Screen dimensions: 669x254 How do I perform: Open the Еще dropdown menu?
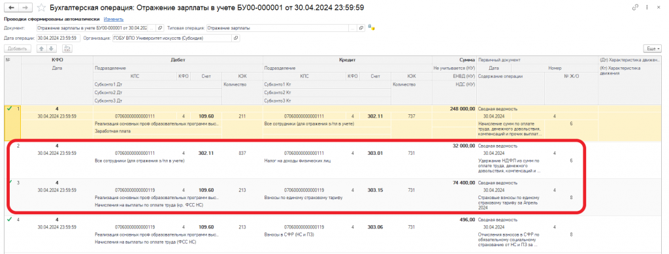[653, 48]
